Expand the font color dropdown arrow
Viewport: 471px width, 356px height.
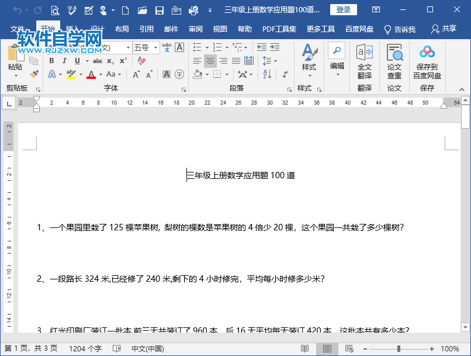pyautogui.click(x=100, y=74)
